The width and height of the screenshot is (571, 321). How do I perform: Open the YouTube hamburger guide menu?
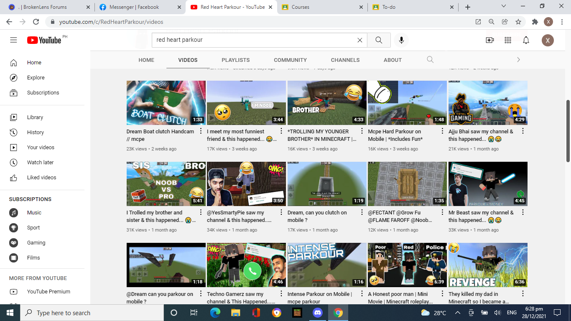point(13,40)
